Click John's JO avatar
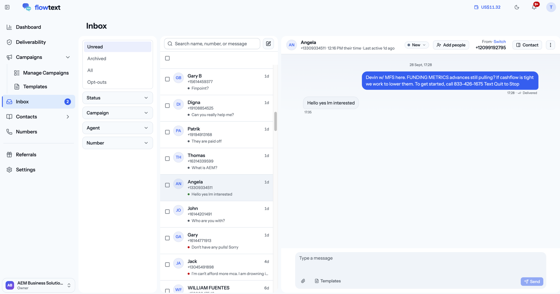 point(178,210)
